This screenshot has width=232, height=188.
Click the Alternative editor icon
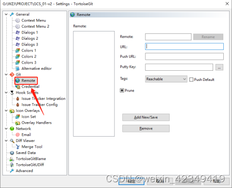[x=17, y=69]
